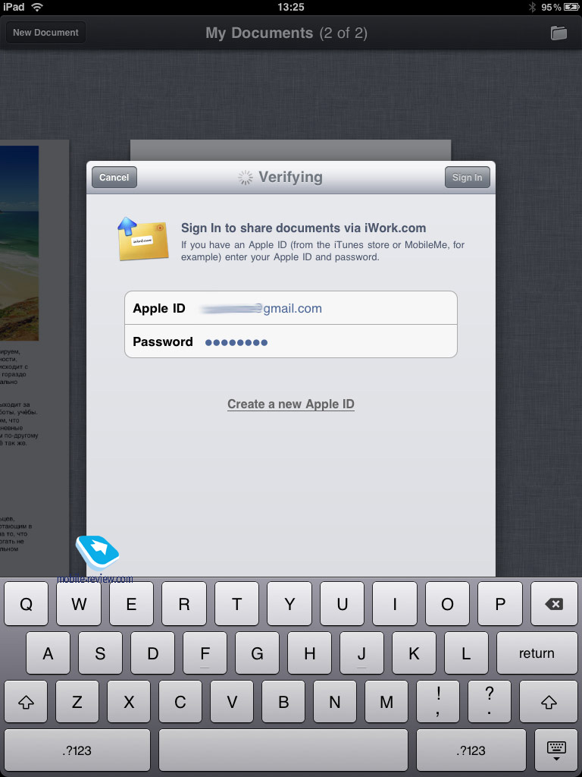Tap the A key
The width and height of the screenshot is (582, 777).
click(x=48, y=653)
